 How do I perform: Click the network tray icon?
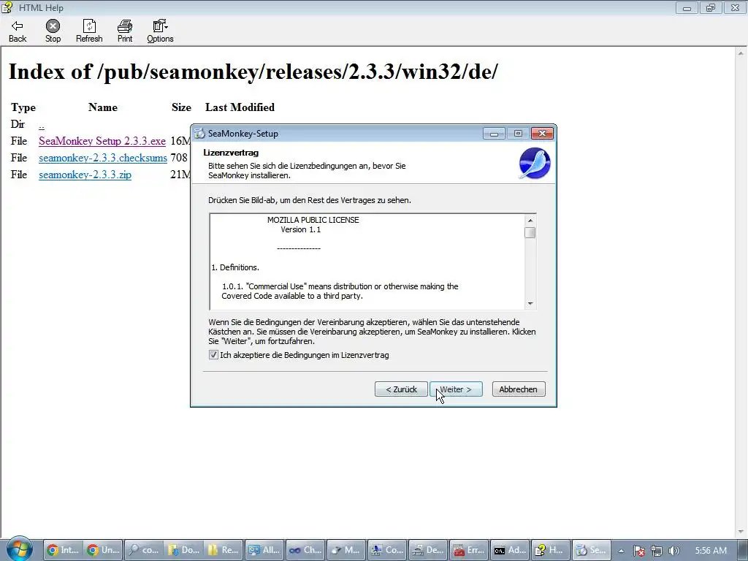pos(657,551)
